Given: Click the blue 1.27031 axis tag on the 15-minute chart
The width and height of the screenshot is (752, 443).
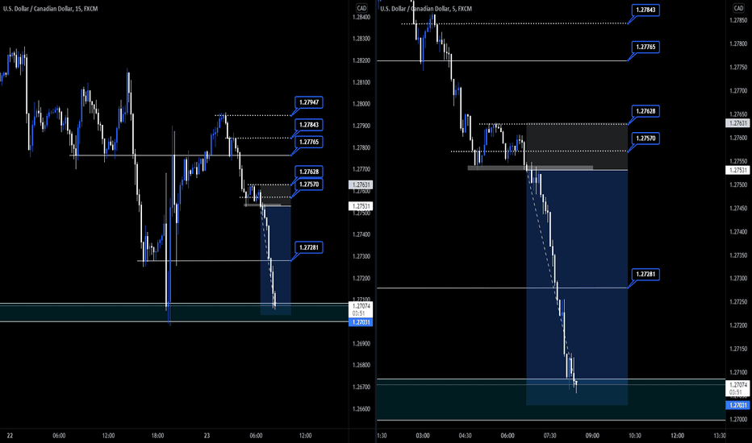Looking at the screenshot, I should pyautogui.click(x=361, y=322).
